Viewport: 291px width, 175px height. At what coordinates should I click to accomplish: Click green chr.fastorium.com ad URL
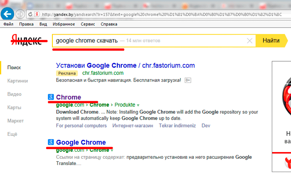point(103,73)
